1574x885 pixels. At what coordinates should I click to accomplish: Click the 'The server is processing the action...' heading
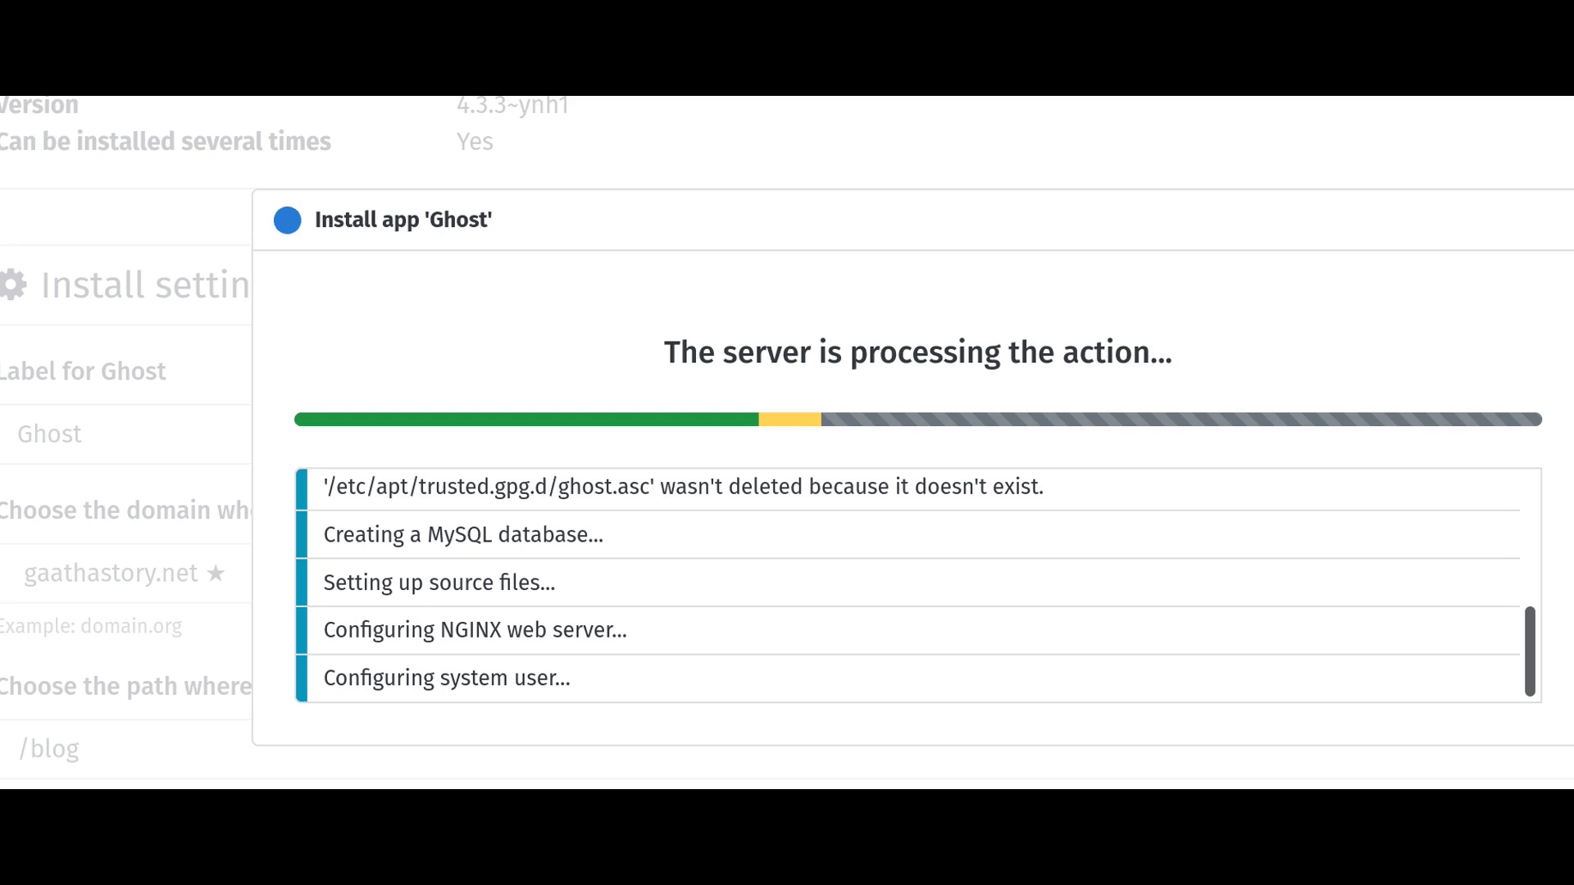pos(918,352)
